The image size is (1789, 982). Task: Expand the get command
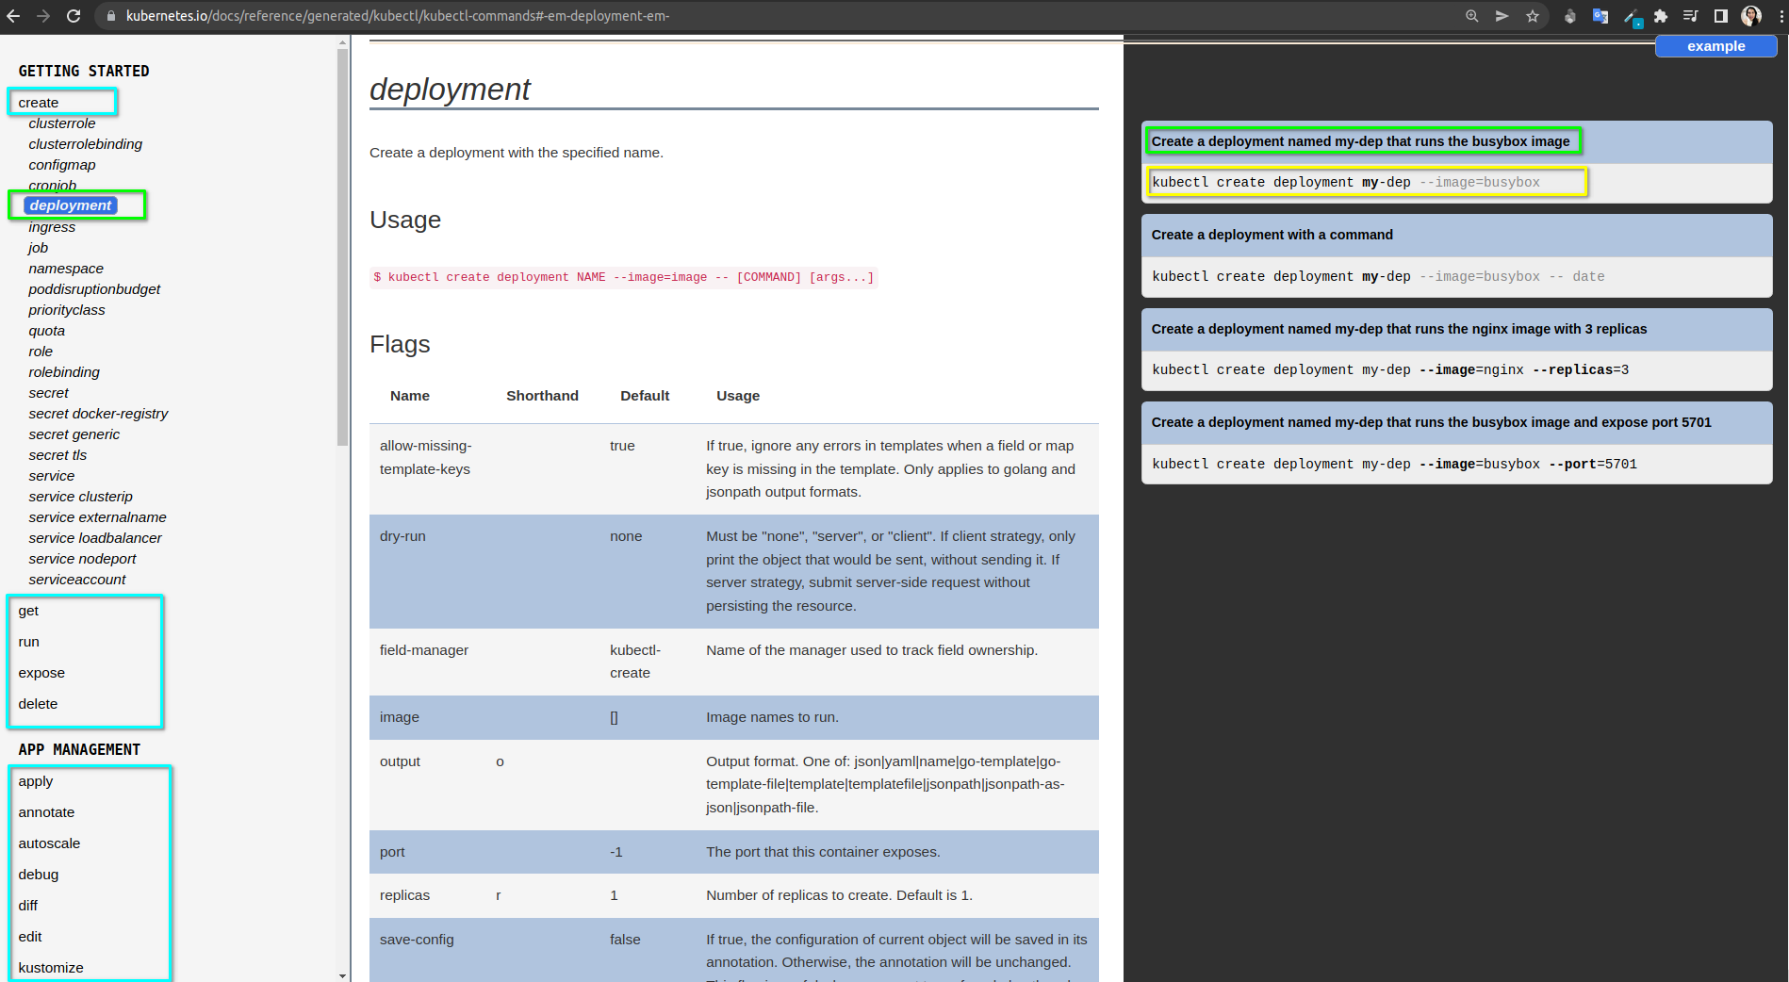28,611
